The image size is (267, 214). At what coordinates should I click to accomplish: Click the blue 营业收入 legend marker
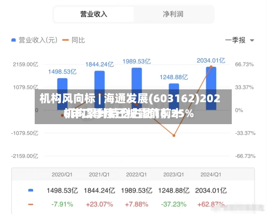click(x=13, y=40)
